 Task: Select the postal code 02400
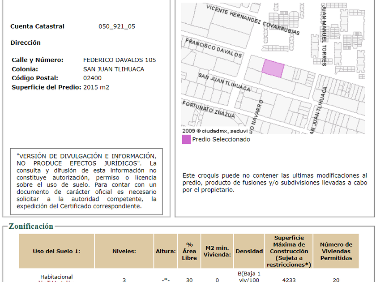click(x=92, y=78)
